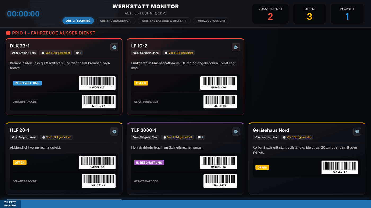Click the Zuletzt Erledigt ticker label
The image size is (371, 208).
coord(10,204)
